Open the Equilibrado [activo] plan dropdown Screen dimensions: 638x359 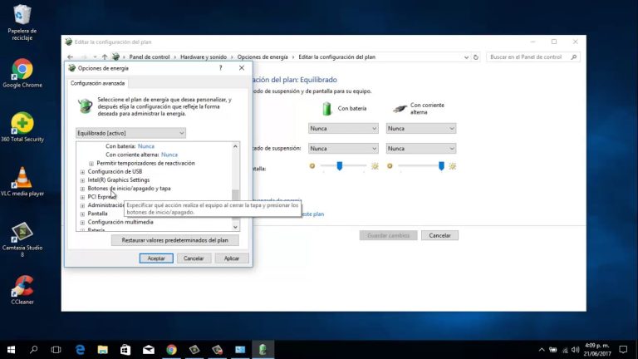[x=130, y=133]
